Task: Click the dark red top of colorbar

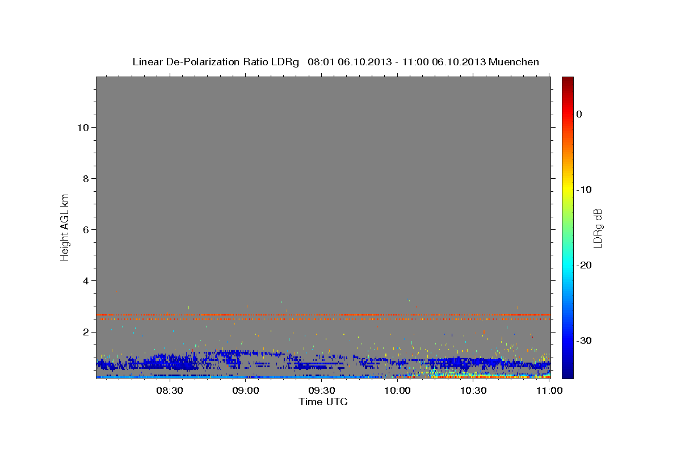Action: pos(567,81)
